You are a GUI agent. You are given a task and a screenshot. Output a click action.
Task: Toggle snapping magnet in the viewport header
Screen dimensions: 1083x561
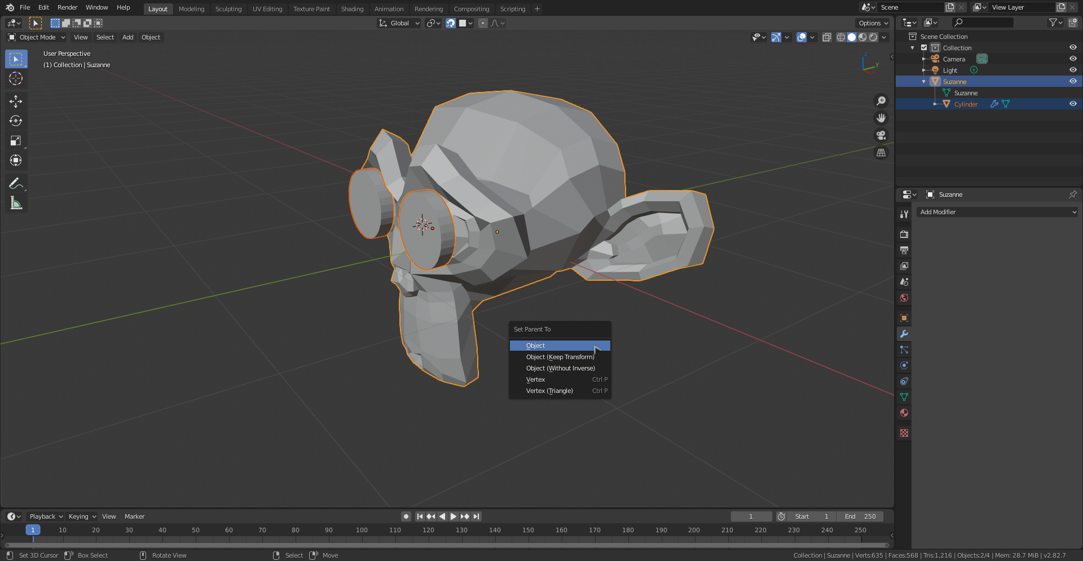pos(451,23)
